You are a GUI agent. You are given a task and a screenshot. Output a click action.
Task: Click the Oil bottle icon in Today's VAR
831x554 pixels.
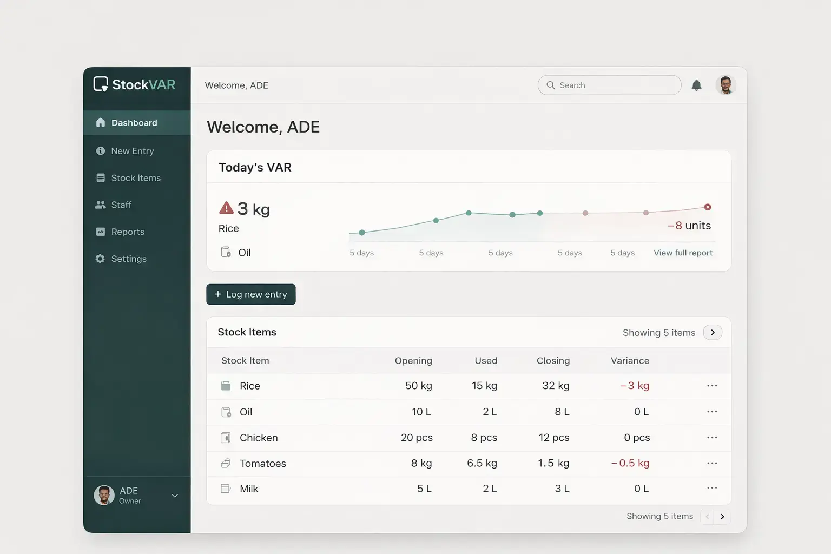(226, 252)
